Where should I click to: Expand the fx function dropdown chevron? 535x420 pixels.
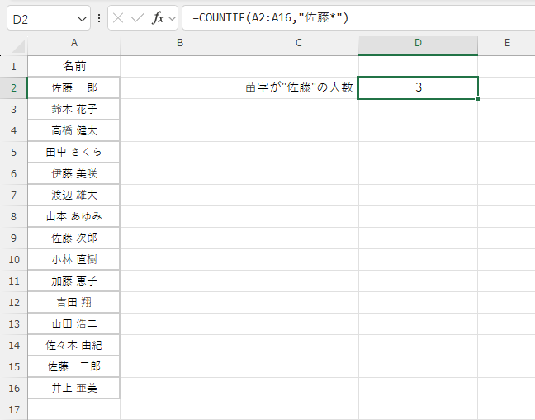pyautogui.click(x=172, y=17)
